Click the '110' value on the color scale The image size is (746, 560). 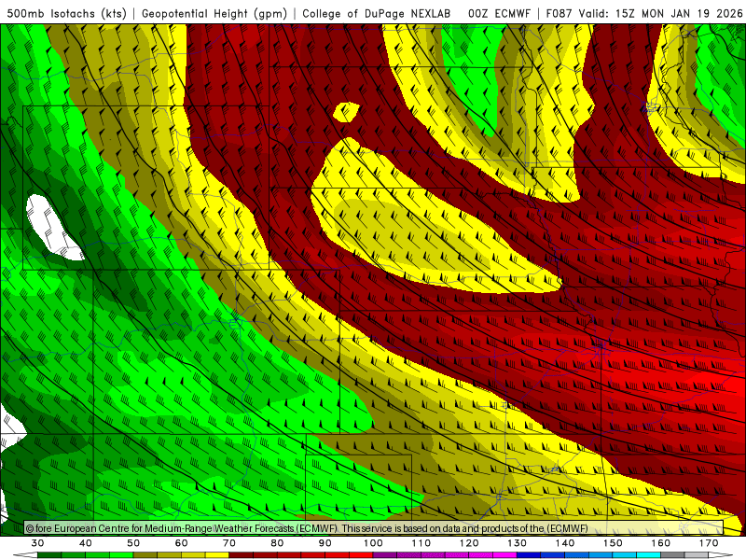pyautogui.click(x=421, y=543)
